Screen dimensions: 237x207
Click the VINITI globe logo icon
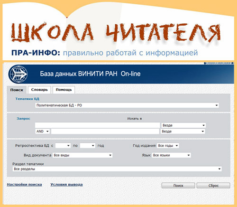18,74
